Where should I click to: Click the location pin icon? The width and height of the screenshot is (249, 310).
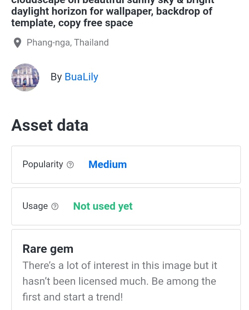pos(17,43)
